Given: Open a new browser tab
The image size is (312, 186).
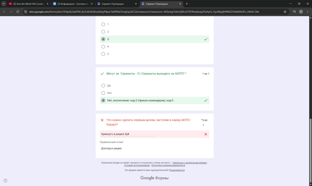Looking at the screenshot, I should coord(187,4).
